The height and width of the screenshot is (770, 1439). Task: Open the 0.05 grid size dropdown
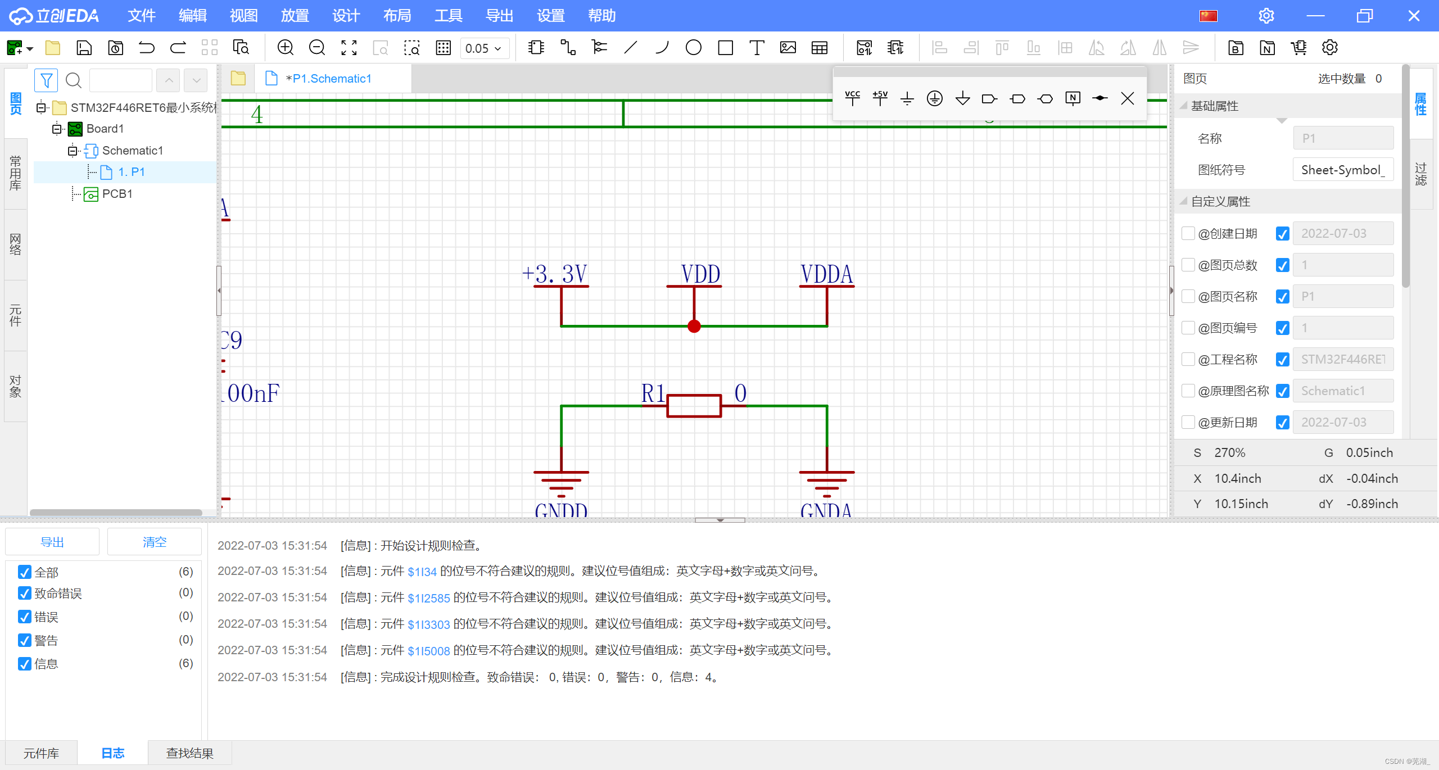point(483,48)
